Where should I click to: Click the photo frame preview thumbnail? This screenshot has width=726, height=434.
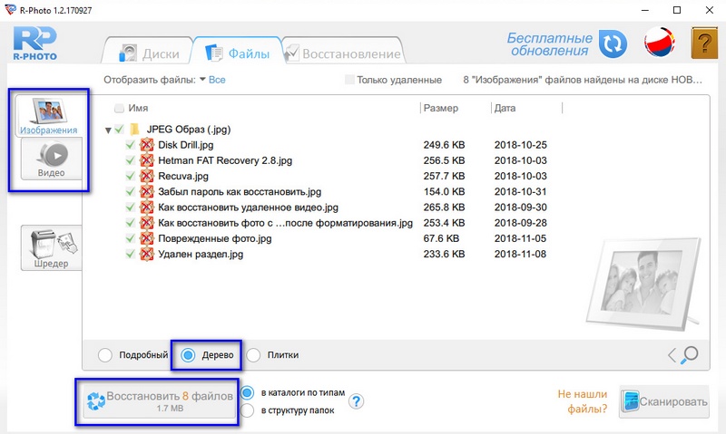click(644, 284)
